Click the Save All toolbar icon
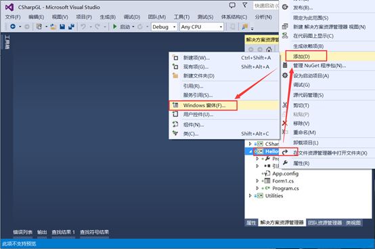This screenshot has width=375, height=249. (71, 26)
